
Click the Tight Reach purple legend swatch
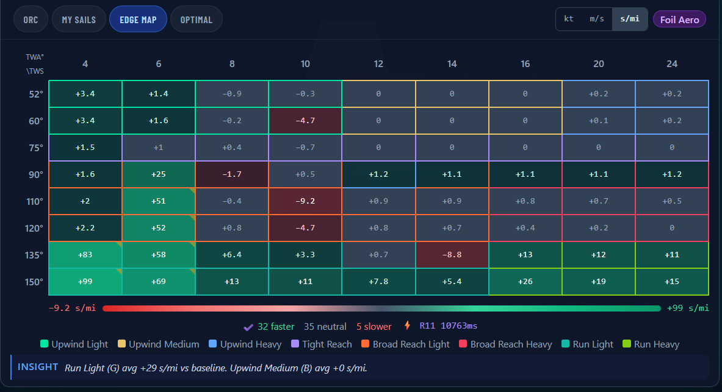click(295, 344)
